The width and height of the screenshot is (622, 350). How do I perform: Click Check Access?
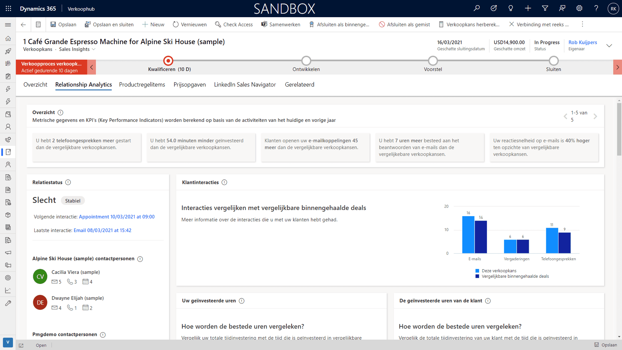pyautogui.click(x=234, y=24)
